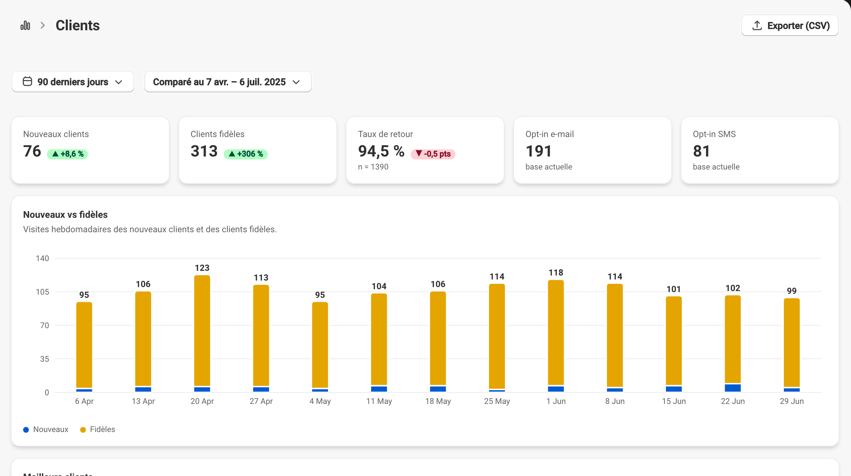Click the green +8,6 % trend badge
Image resolution: width=851 pixels, height=476 pixels.
[67, 154]
